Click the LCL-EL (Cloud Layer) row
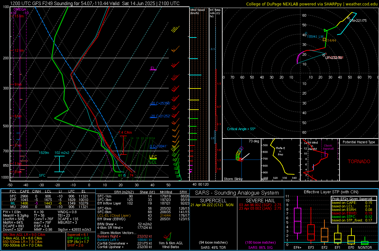 pyautogui.click(x=143, y=215)
